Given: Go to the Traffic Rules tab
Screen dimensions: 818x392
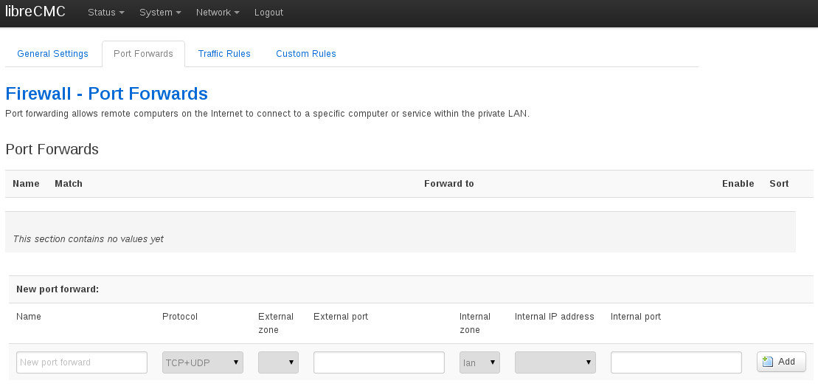Looking at the screenshot, I should pos(224,54).
